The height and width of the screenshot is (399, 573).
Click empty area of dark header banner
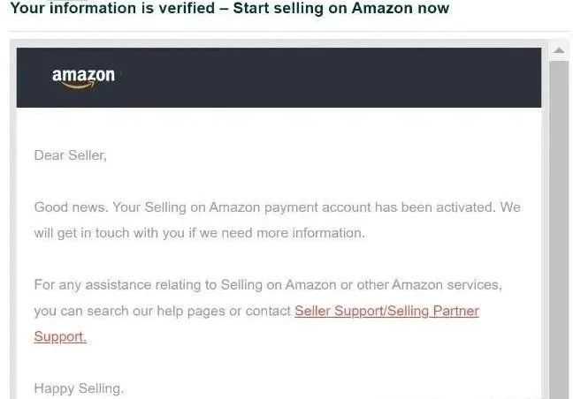tap(329, 78)
